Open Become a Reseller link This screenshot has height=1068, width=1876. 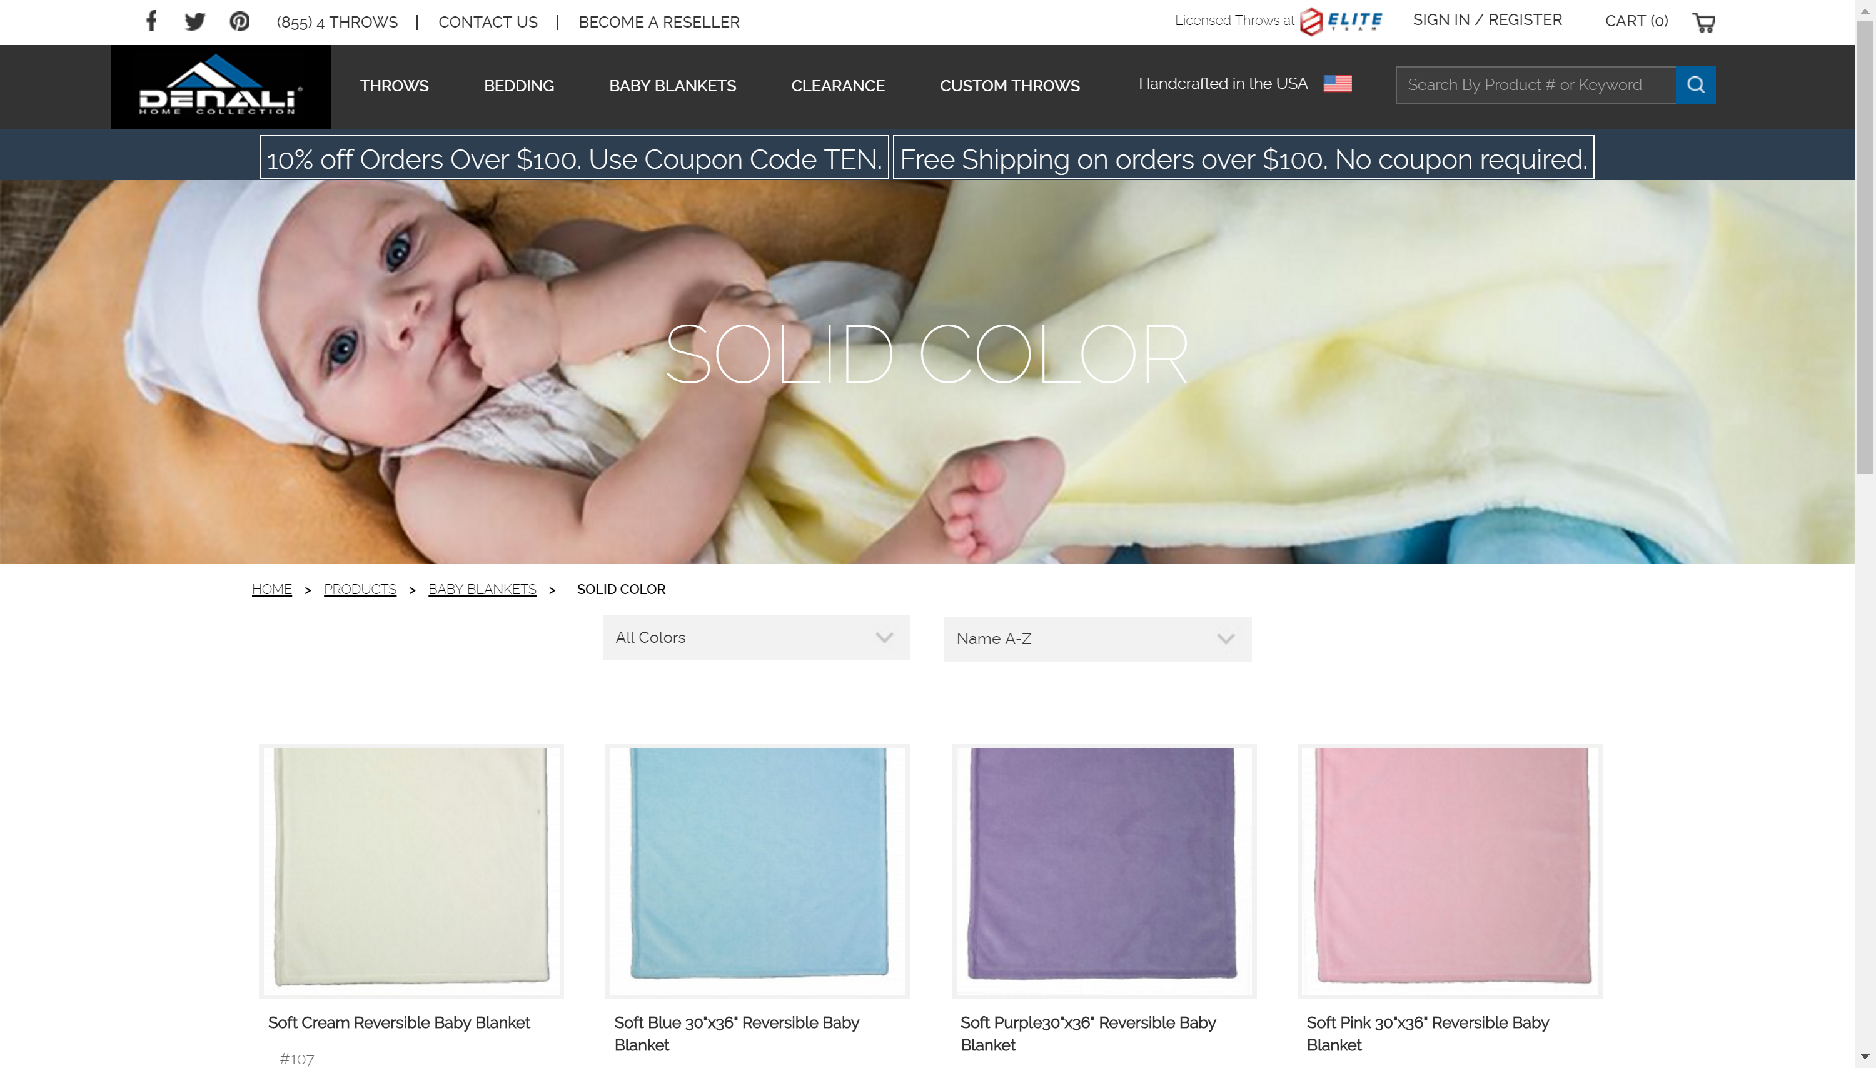tap(658, 22)
